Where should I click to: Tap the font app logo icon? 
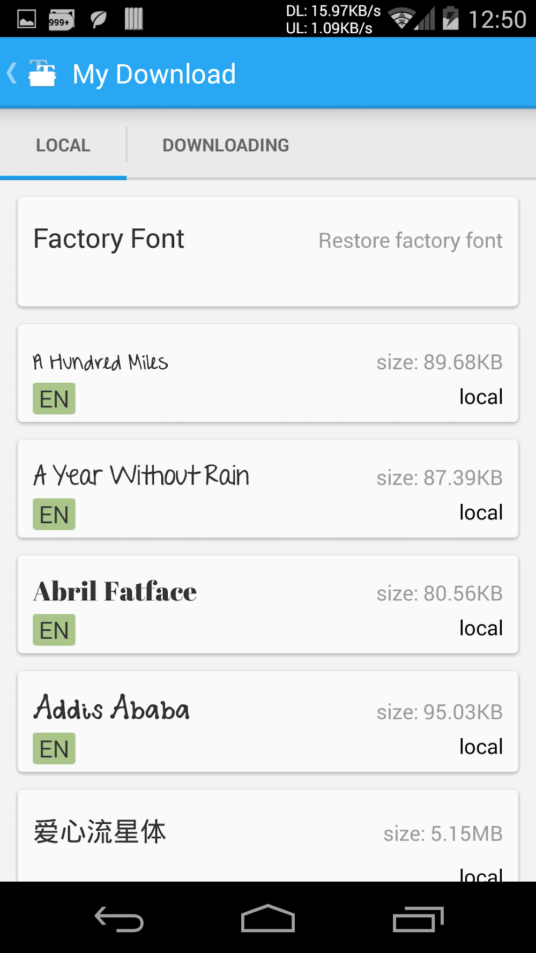tap(42, 73)
